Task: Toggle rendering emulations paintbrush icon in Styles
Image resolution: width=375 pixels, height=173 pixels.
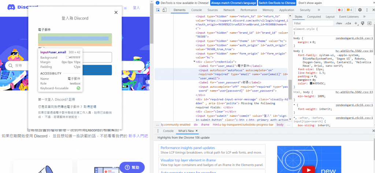Action: click(x=363, y=23)
